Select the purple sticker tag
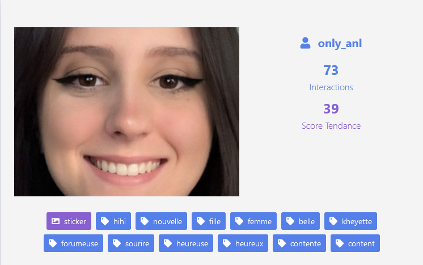The height and width of the screenshot is (265, 423). [x=69, y=221]
